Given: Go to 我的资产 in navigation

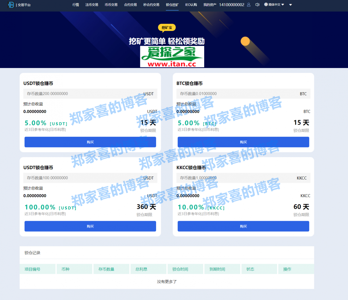Looking at the screenshot, I should click(210, 5).
